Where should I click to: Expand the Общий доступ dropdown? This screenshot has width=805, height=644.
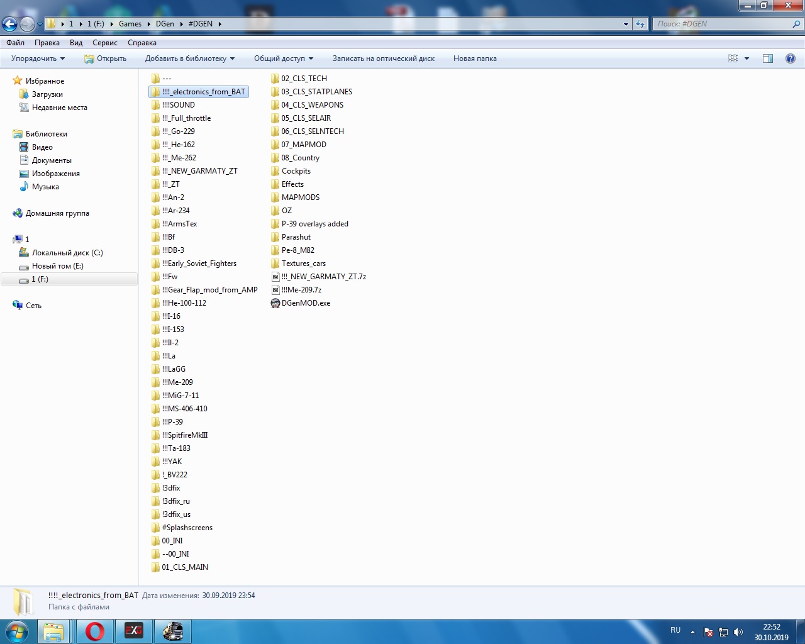pyautogui.click(x=284, y=58)
